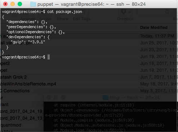This screenshot has width=178, height=132.
Task: Click the Date Modified column header
Action: pos(154,27)
